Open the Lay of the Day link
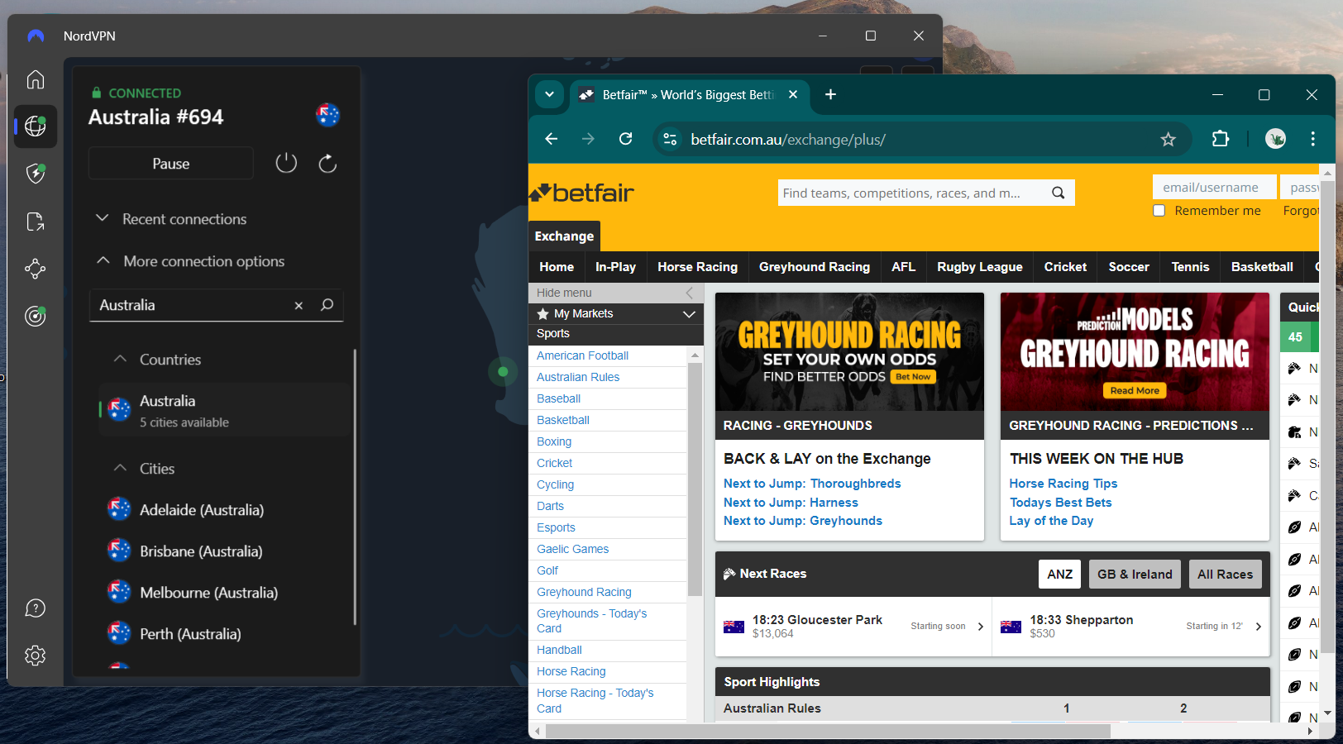 point(1051,521)
